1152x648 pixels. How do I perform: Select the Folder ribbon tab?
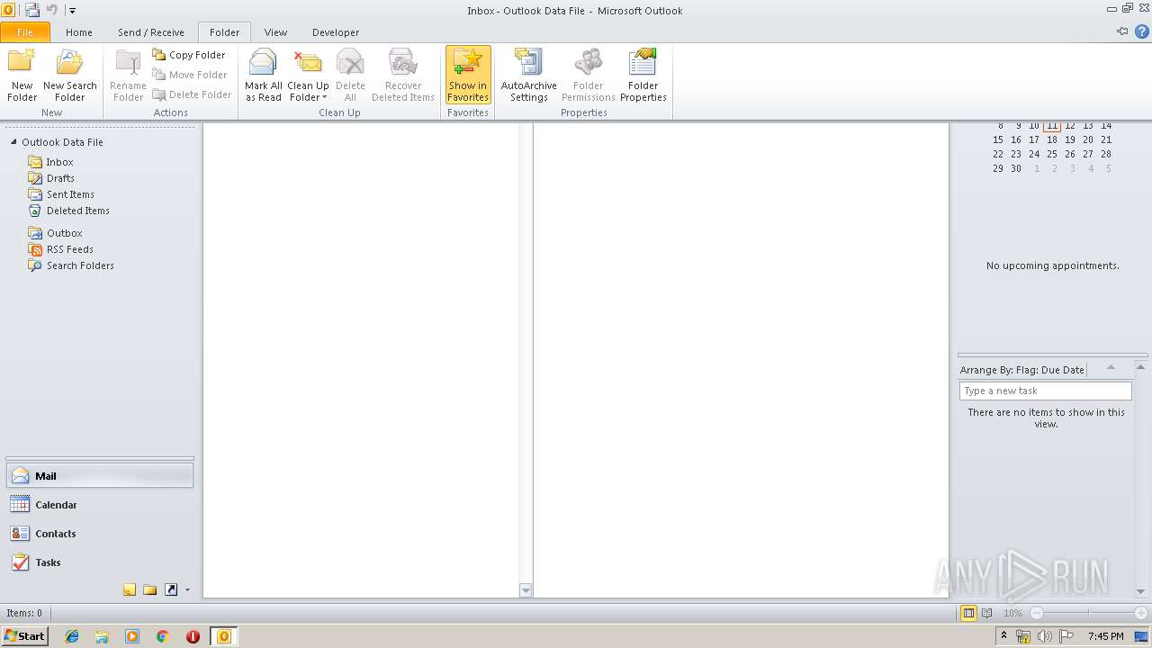coord(225,32)
